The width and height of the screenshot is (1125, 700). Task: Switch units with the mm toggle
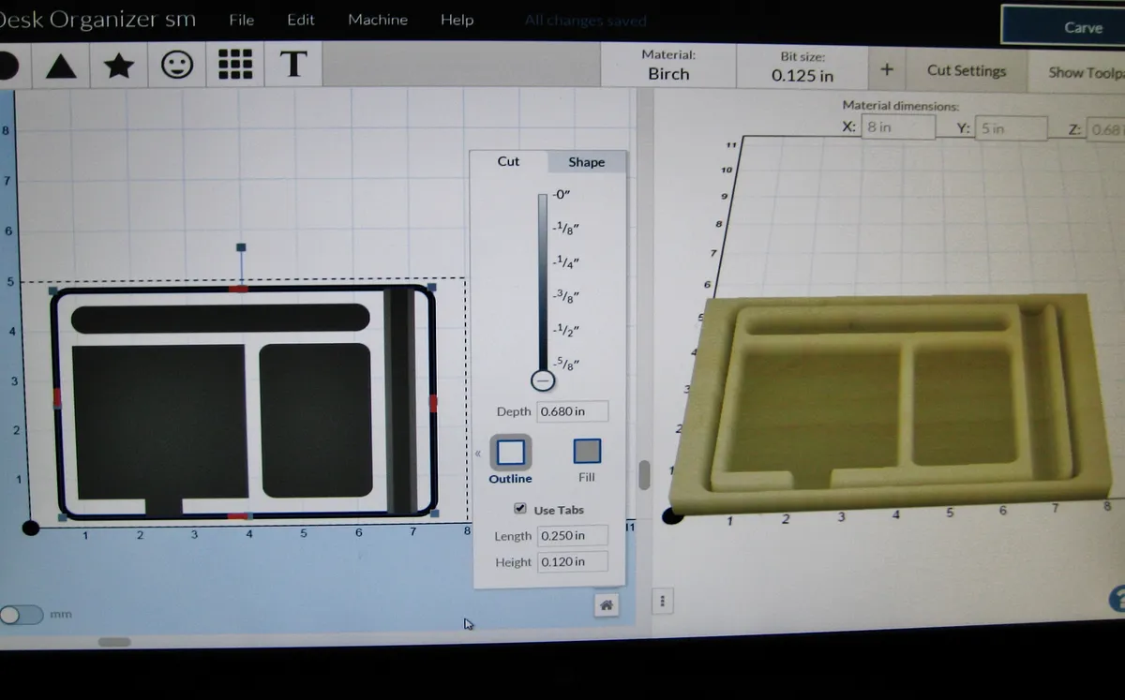22,615
